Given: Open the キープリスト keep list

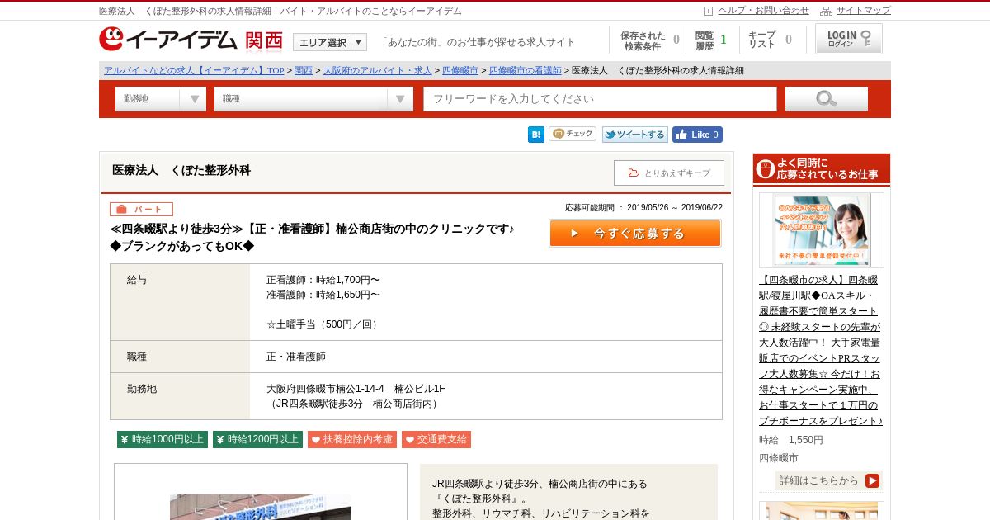Looking at the screenshot, I should click(x=770, y=40).
